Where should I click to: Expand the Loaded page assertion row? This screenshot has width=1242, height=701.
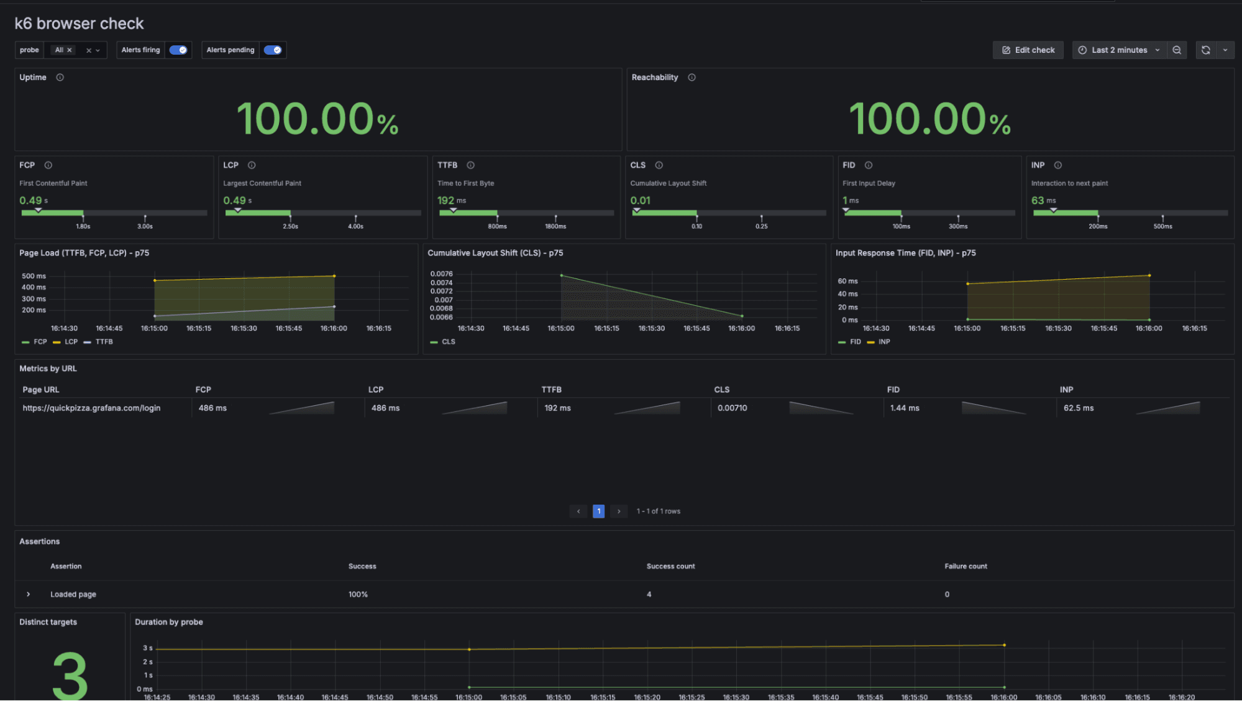(x=29, y=594)
